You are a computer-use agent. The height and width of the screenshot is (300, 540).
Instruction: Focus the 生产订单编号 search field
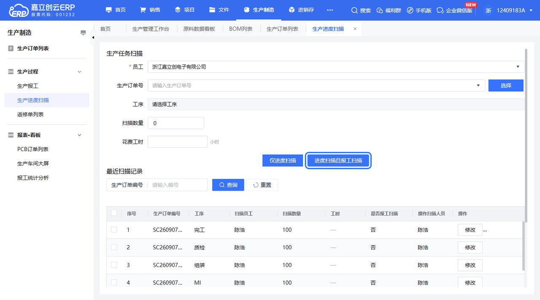click(177, 185)
